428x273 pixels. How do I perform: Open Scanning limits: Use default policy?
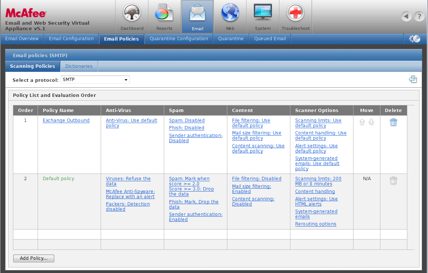click(x=318, y=123)
